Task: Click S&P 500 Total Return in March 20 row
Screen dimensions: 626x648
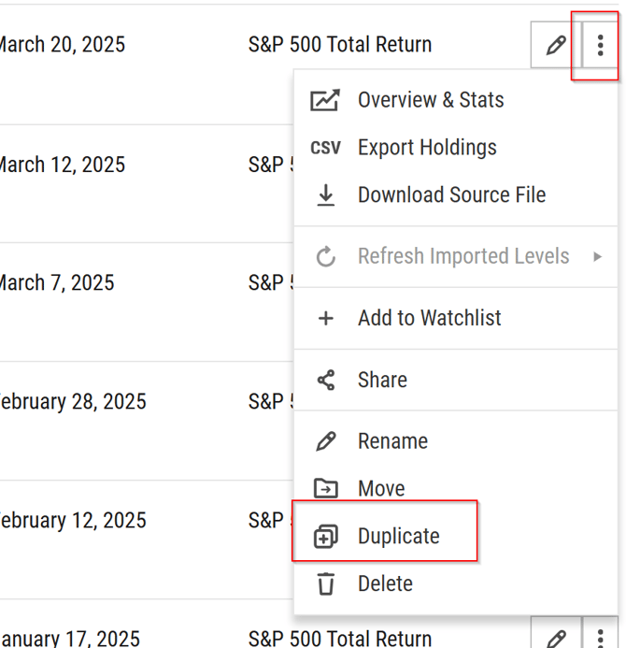Action: pos(340,45)
